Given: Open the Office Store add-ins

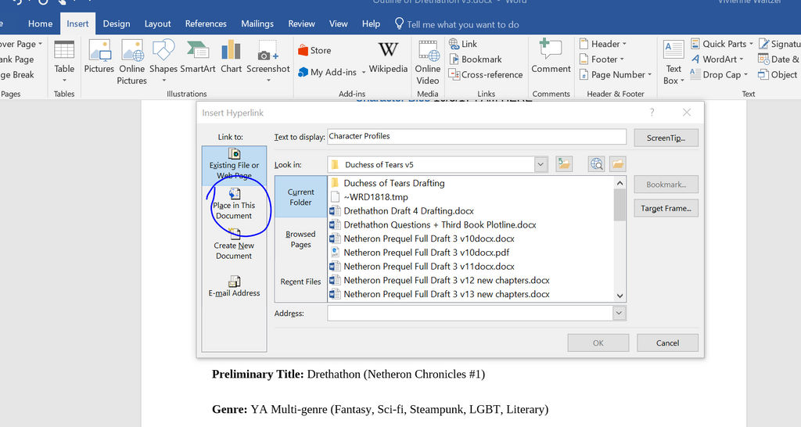Looking at the screenshot, I should point(314,50).
